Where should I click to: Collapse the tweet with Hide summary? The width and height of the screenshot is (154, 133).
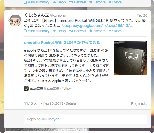click(37, 31)
